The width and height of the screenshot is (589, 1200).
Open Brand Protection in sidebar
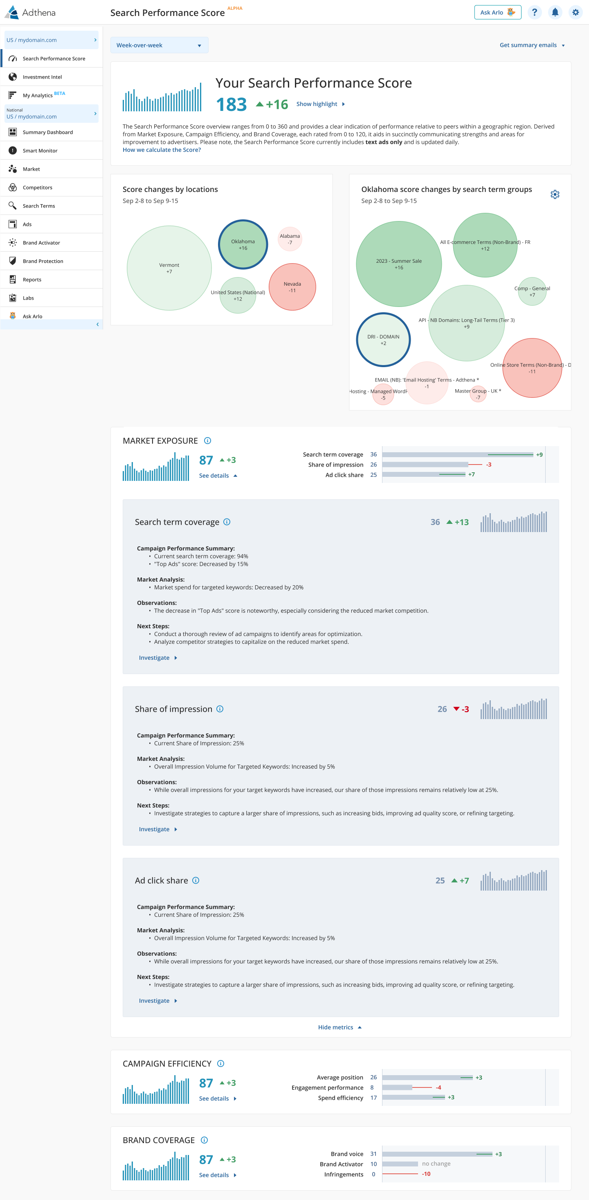43,261
